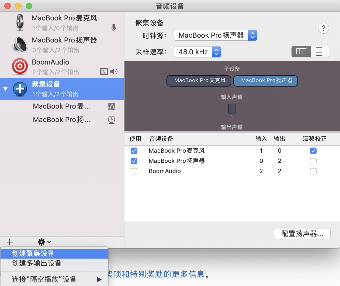The height and width of the screenshot is (286, 340).
Task: Click the 聚集设备 title in detail pane
Action: [x=150, y=23]
